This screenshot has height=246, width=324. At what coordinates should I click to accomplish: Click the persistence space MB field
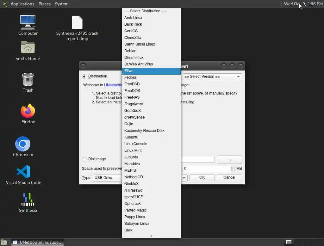coord(206,169)
